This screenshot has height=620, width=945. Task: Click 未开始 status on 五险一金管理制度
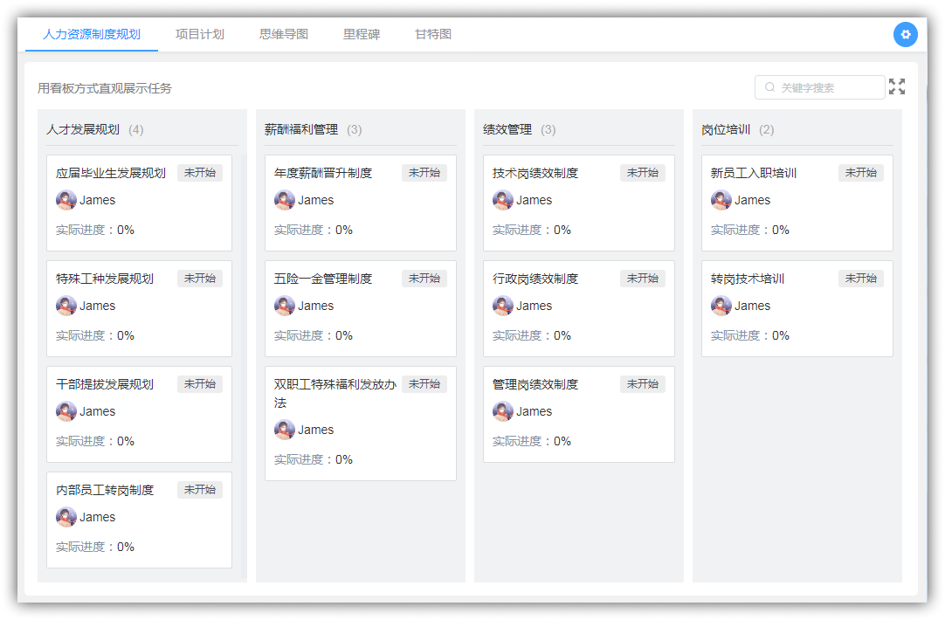[424, 279]
